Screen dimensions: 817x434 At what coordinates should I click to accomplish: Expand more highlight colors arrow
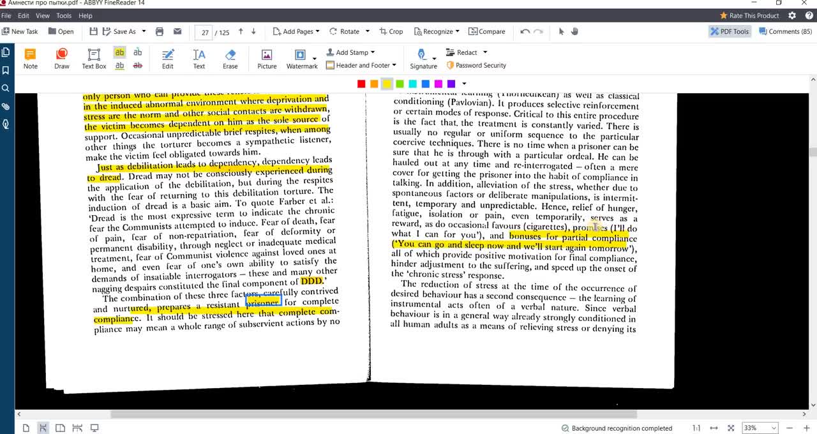tap(464, 84)
